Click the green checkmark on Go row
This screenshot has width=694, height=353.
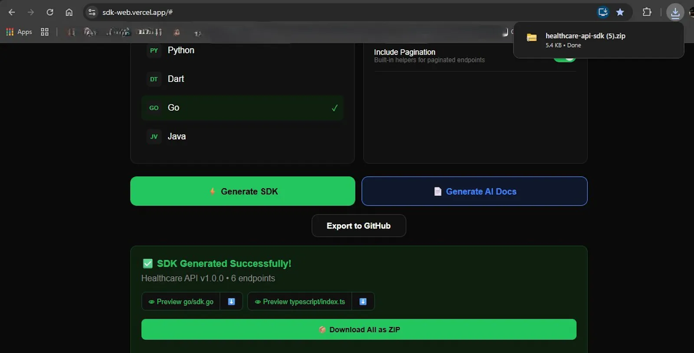point(334,108)
